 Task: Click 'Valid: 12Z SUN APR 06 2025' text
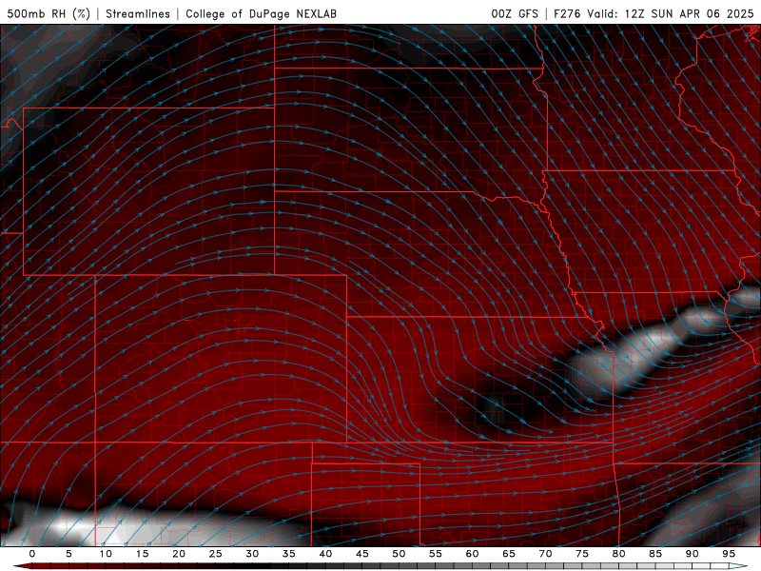[x=671, y=13]
